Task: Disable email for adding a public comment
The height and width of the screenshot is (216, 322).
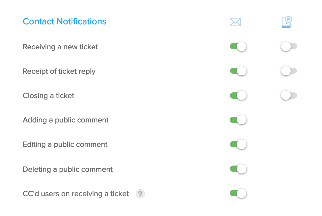Action: click(238, 120)
